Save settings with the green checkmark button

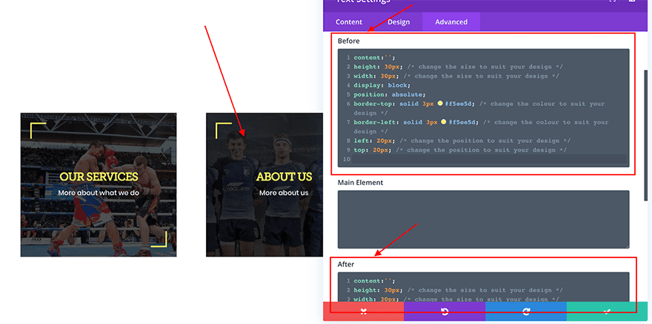point(607,311)
